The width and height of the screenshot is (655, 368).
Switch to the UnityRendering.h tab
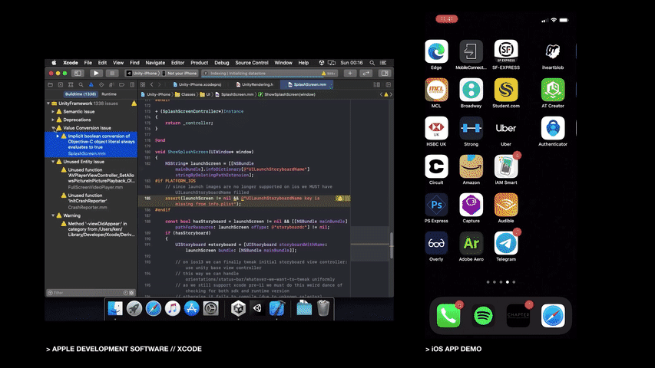254,84
